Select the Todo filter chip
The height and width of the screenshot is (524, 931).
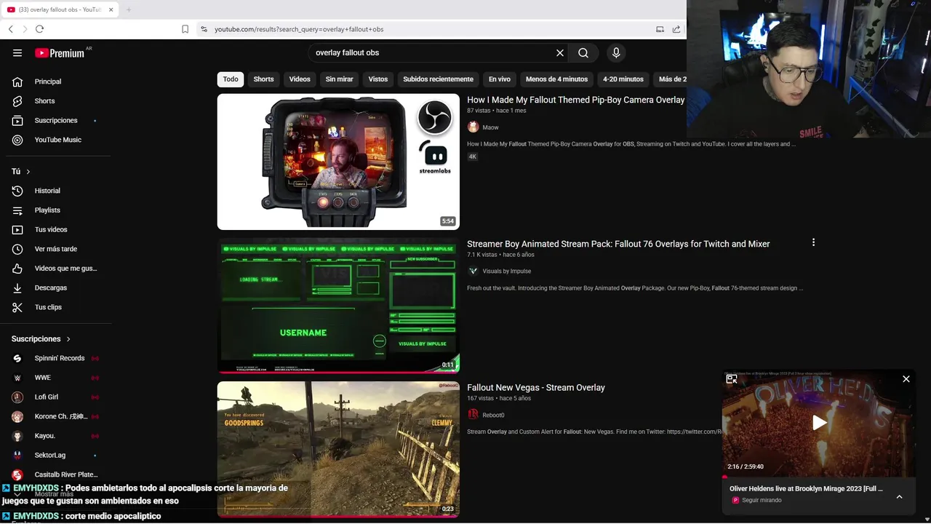[231, 79]
